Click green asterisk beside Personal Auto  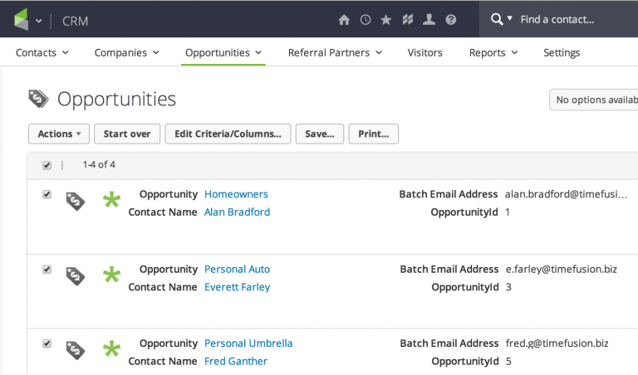111,275
